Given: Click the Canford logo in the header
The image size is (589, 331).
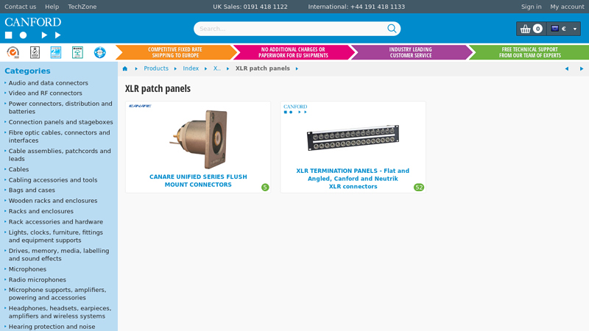Looking at the screenshot, I should pyautogui.click(x=33, y=28).
